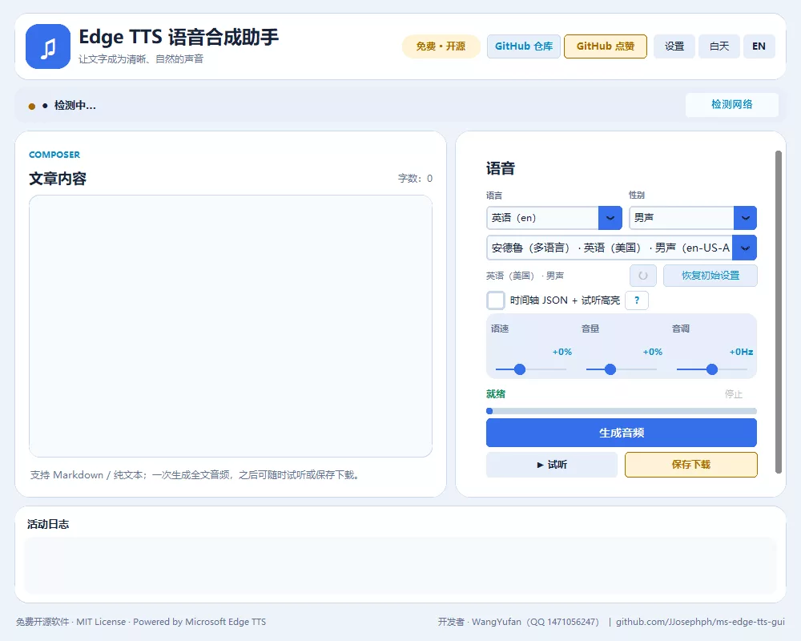Click the 英语 (美国) · 男声 voice description text
The height and width of the screenshot is (641, 801).
pyautogui.click(x=525, y=276)
